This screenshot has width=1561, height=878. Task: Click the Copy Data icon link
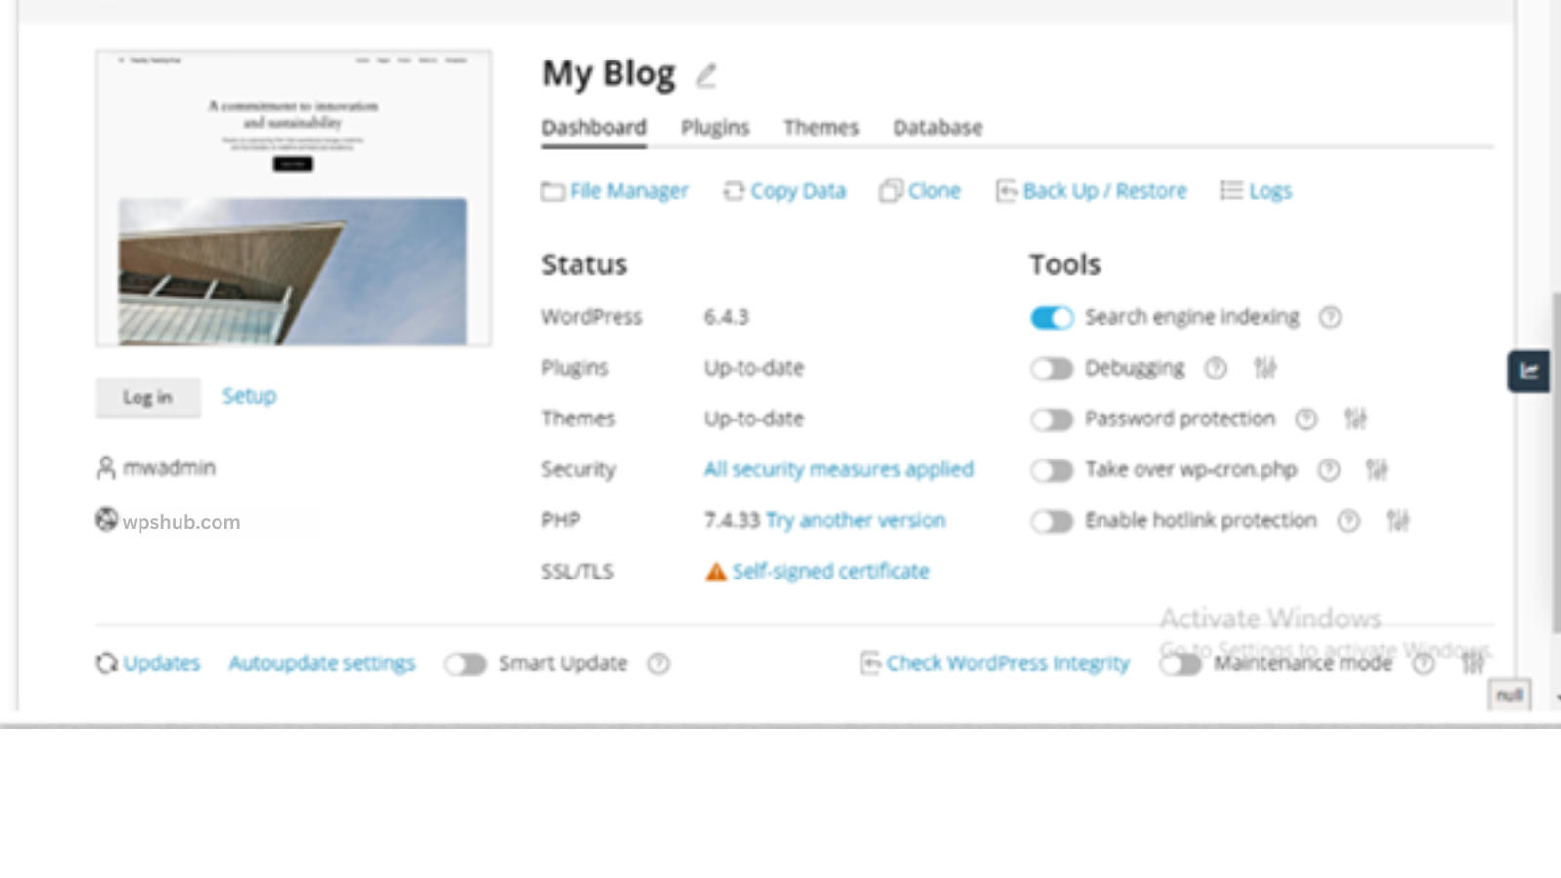(x=785, y=191)
